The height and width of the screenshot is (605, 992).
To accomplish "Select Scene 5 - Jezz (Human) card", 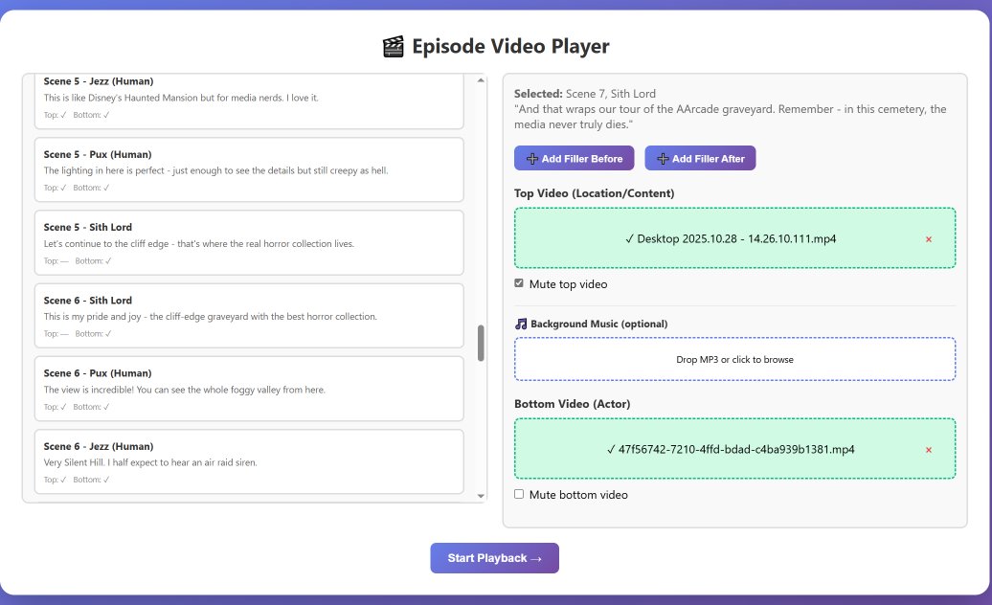I will point(249,101).
